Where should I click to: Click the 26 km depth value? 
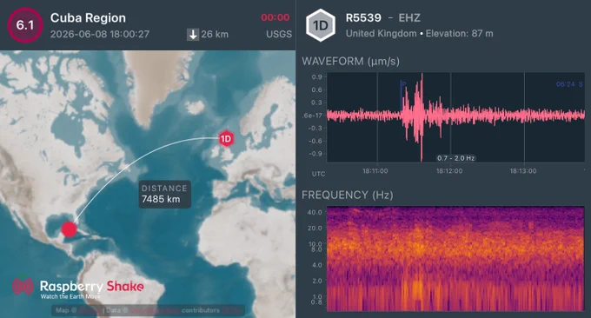pos(215,34)
